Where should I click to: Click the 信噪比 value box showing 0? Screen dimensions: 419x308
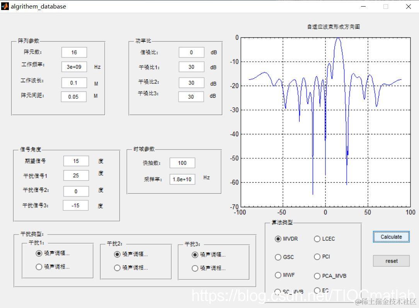coord(191,52)
